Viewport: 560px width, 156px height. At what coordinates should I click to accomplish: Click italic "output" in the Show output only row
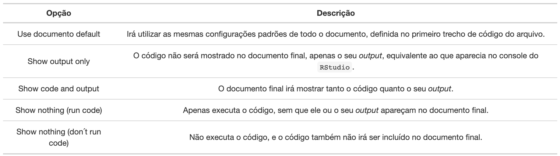click(370, 56)
